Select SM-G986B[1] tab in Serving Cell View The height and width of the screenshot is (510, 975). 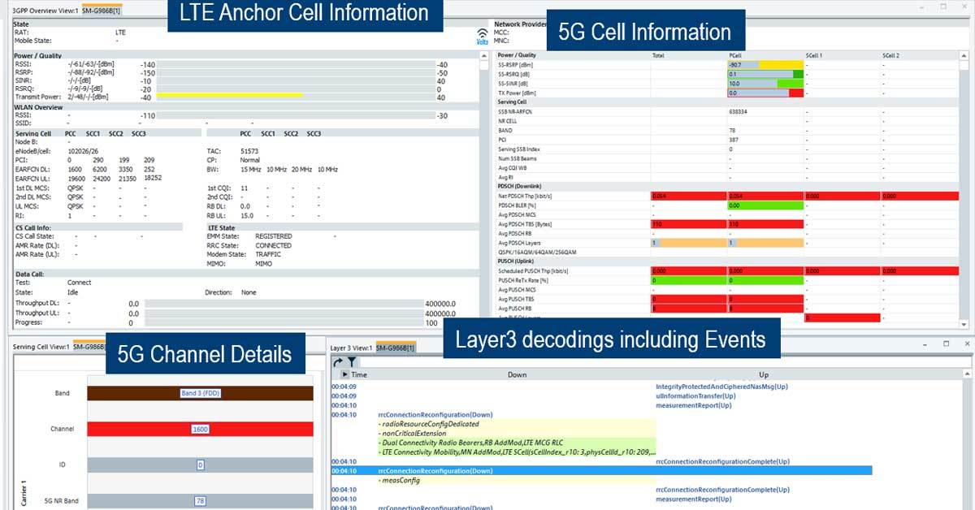91,347
